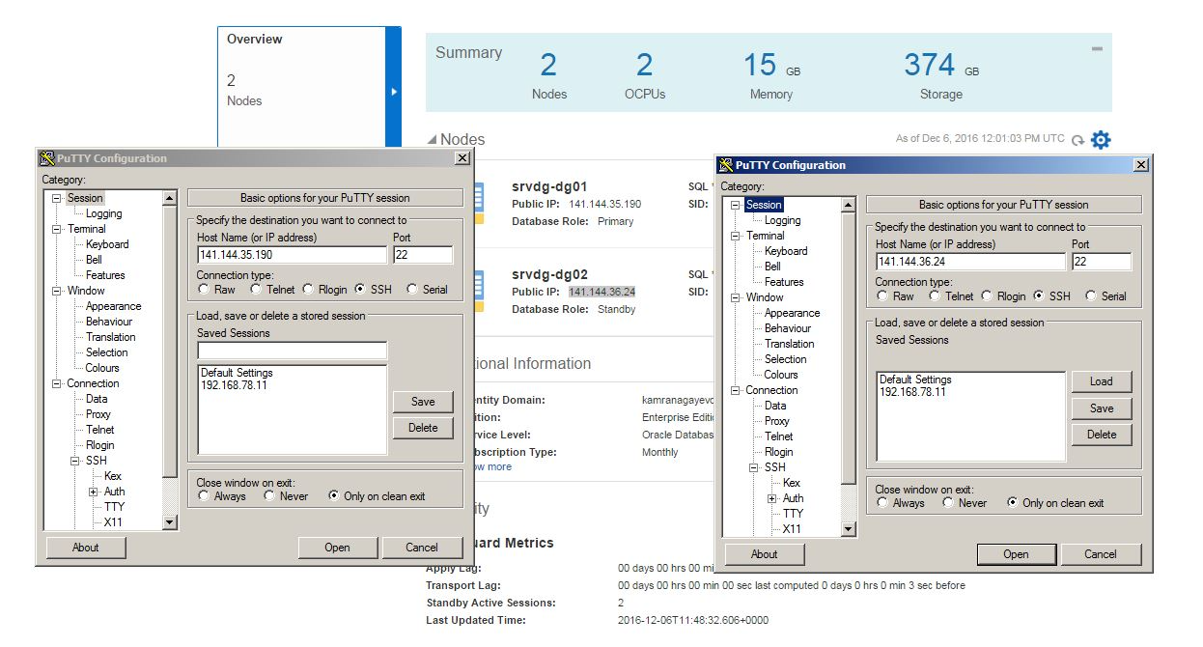Select 192.168.78.11 saved session in right dialog
This screenshot has height=647, width=1203.
point(912,393)
